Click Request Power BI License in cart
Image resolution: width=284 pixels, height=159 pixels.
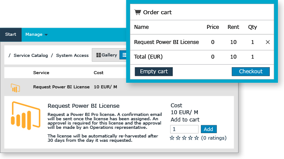tap(166, 42)
